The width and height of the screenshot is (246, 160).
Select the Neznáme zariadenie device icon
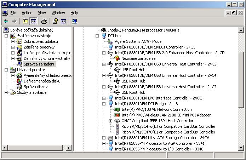click(x=117, y=58)
